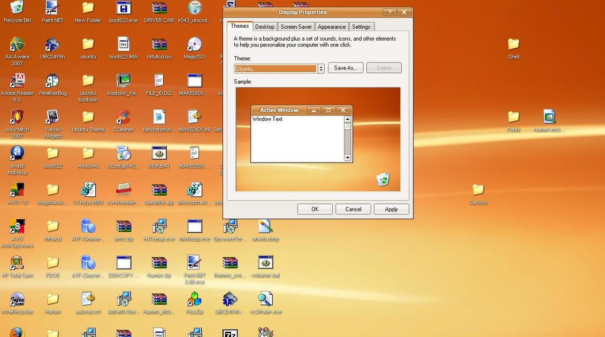The width and height of the screenshot is (605, 337).
Task: Click the New Folder icon
Action: point(88,7)
